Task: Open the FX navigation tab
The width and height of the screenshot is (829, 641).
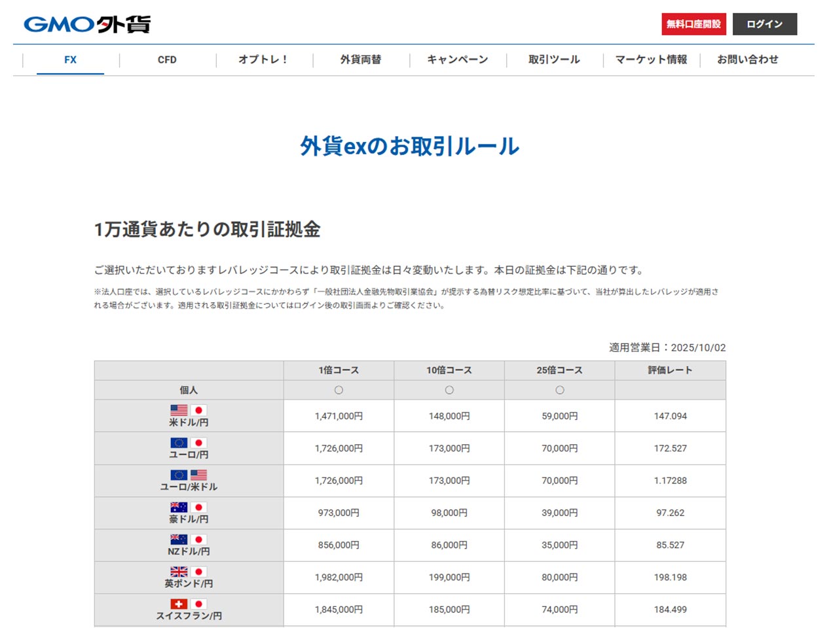Action: (x=71, y=60)
